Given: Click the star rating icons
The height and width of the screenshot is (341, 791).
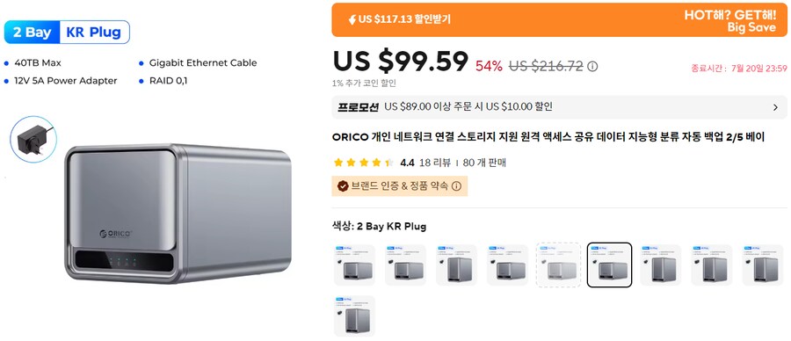Looking at the screenshot, I should tap(364, 163).
